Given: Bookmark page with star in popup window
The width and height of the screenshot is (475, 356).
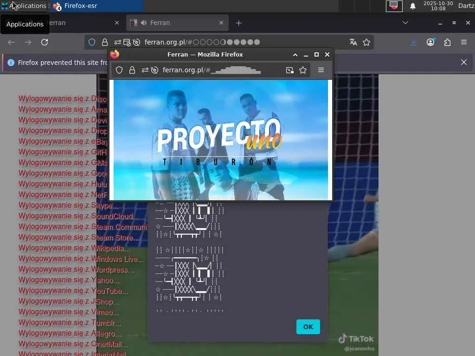Looking at the screenshot, I should pyautogui.click(x=303, y=70).
